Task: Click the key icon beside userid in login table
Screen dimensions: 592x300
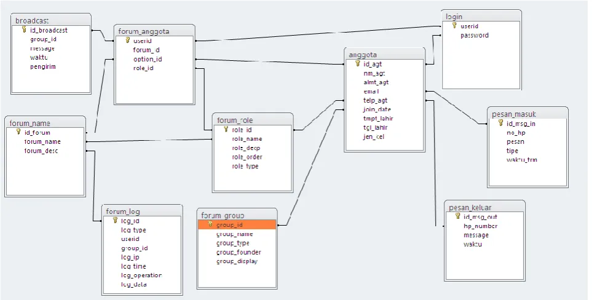Action: coord(454,25)
